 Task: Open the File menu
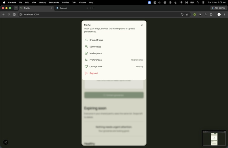tap(20, 2)
